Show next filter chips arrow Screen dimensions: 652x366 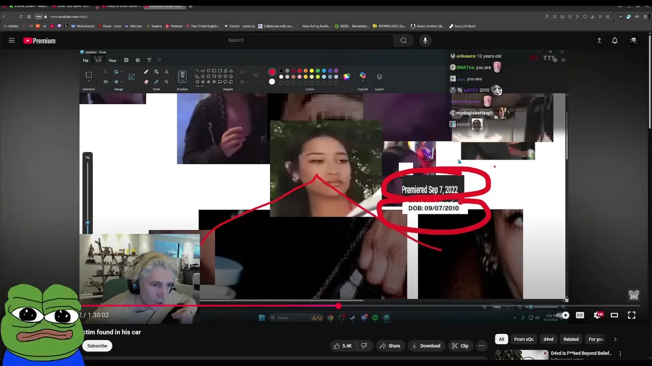pyautogui.click(x=615, y=339)
